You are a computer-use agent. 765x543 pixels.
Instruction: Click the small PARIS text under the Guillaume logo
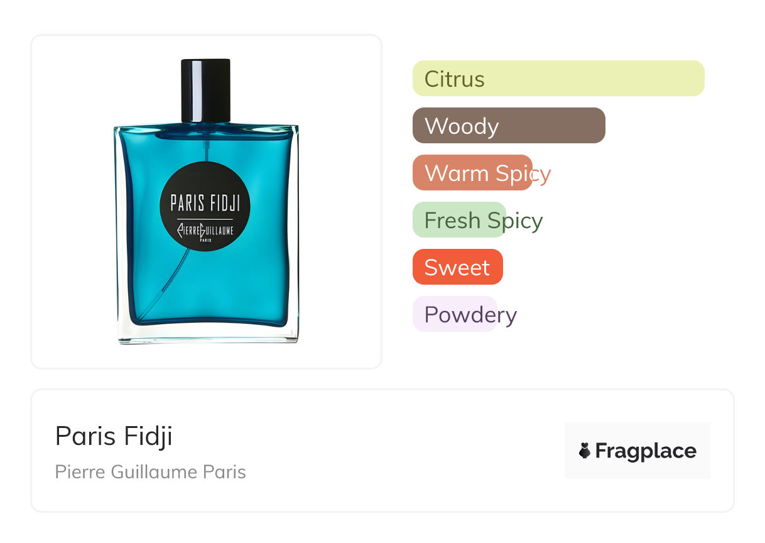tap(205, 239)
